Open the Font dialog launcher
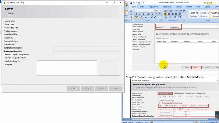This screenshot has width=219, height=123. coord(161,20)
